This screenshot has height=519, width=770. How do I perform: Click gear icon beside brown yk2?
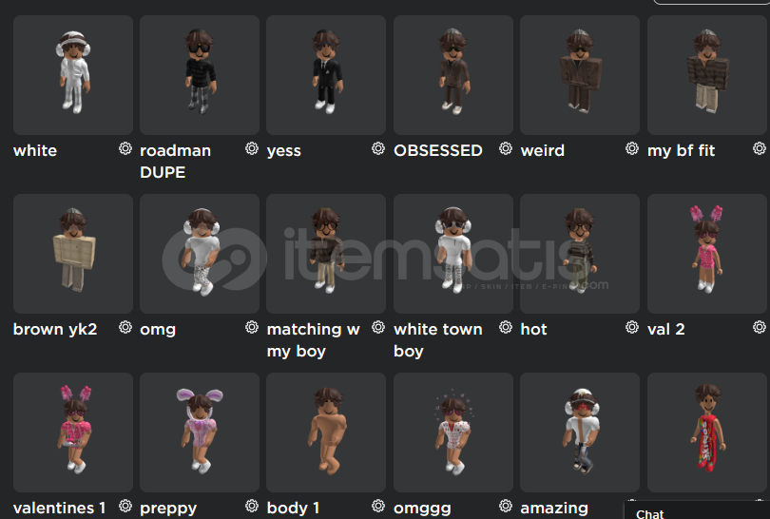(x=125, y=327)
